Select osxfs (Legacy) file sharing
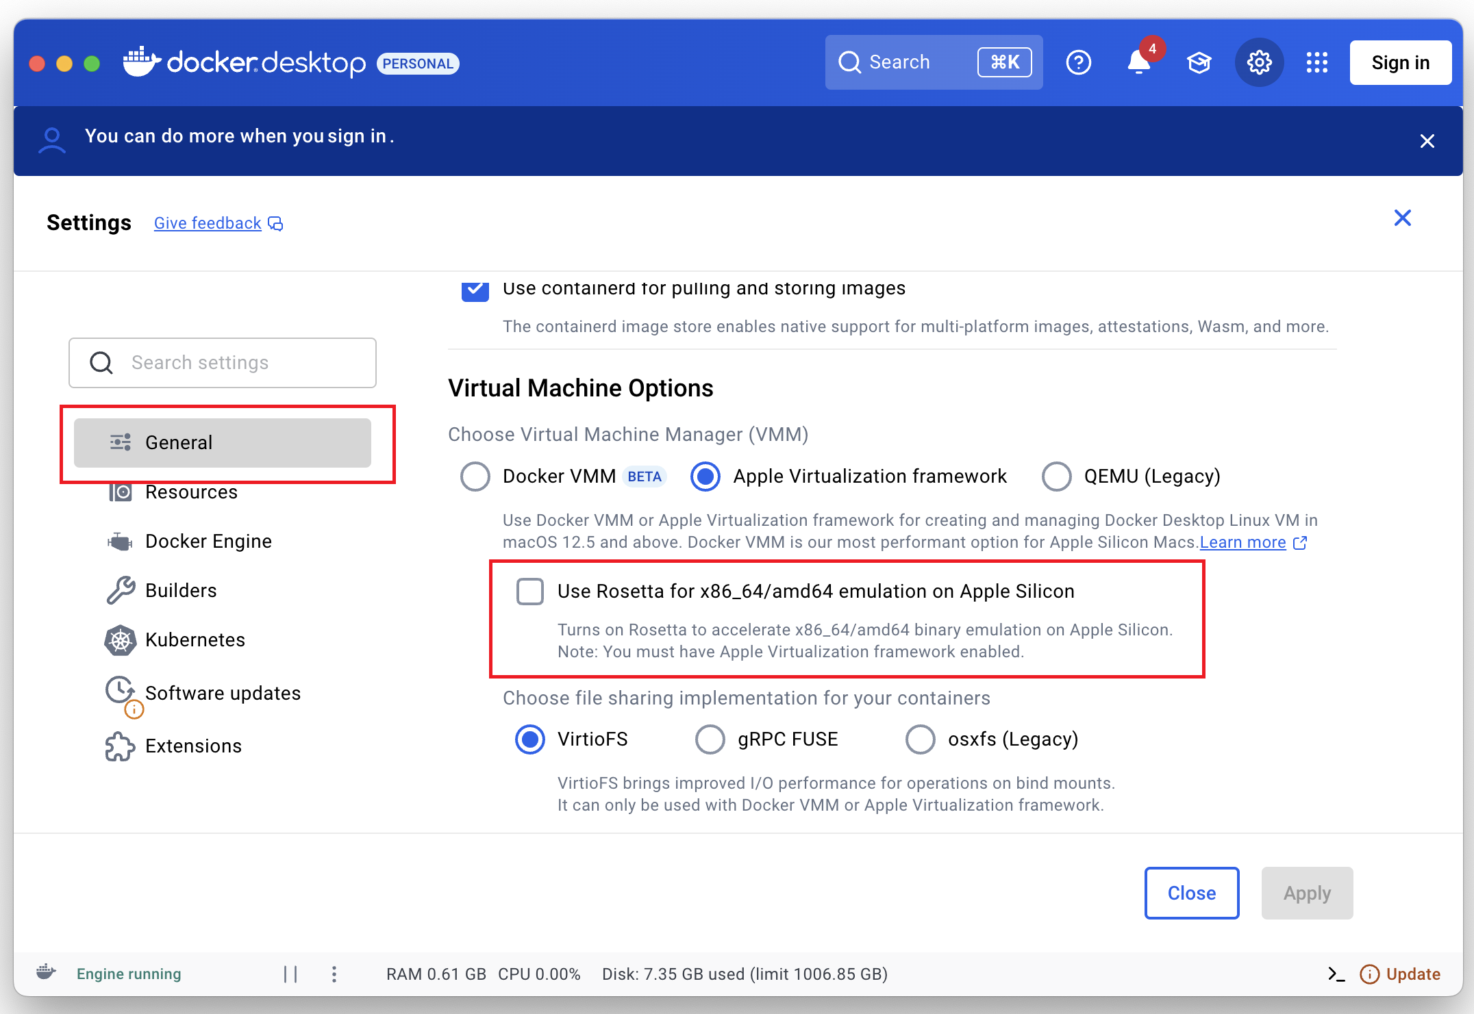 tap(920, 739)
